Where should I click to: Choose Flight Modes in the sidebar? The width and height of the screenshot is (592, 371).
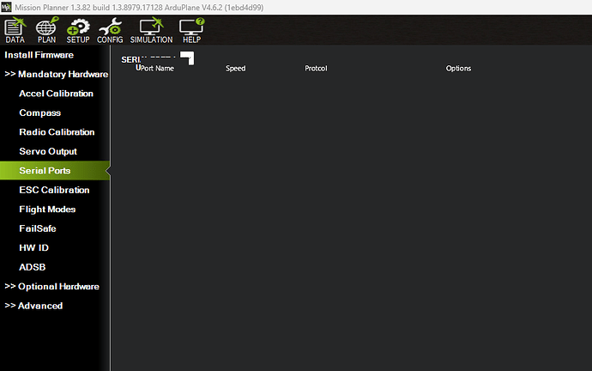pos(47,210)
